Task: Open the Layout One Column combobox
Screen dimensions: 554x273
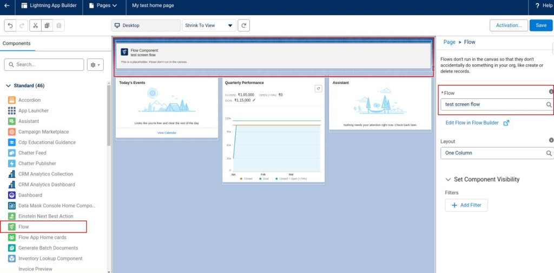Action: [497, 153]
